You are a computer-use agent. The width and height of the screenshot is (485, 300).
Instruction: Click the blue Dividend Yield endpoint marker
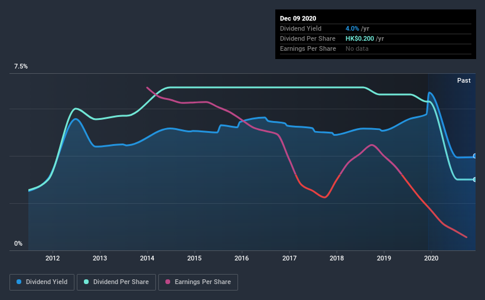point(474,156)
